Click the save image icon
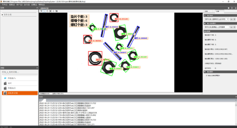The height and width of the screenshot is (128, 237). click(x=57, y=11)
